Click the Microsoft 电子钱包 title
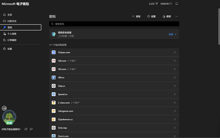Image resolution: width=220 pixels, height=138 pixels. point(15,4)
